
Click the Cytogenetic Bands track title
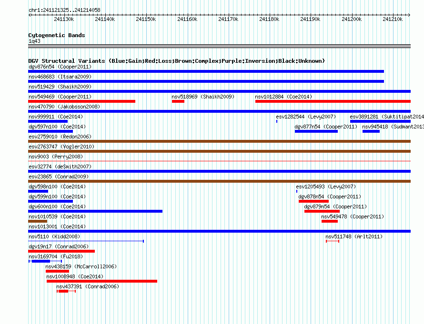57,35
